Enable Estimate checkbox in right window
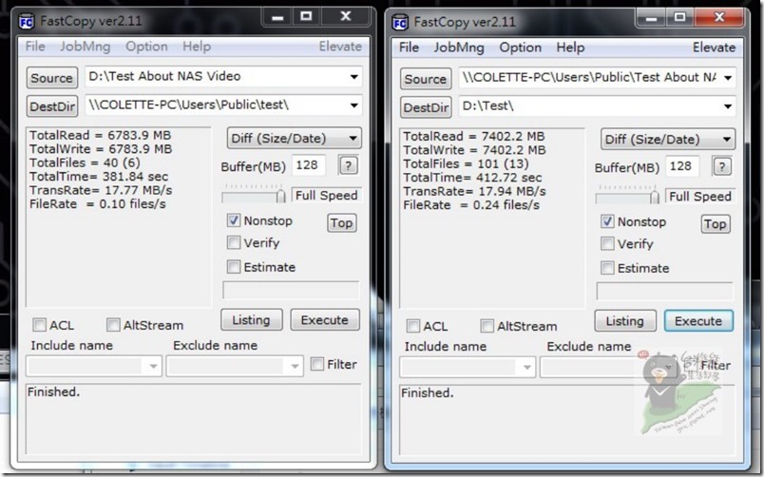The image size is (764, 477). (x=607, y=268)
